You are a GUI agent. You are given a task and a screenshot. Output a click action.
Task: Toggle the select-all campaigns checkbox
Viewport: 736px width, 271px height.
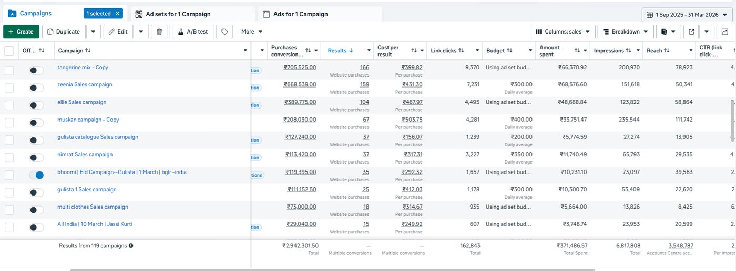coord(9,51)
